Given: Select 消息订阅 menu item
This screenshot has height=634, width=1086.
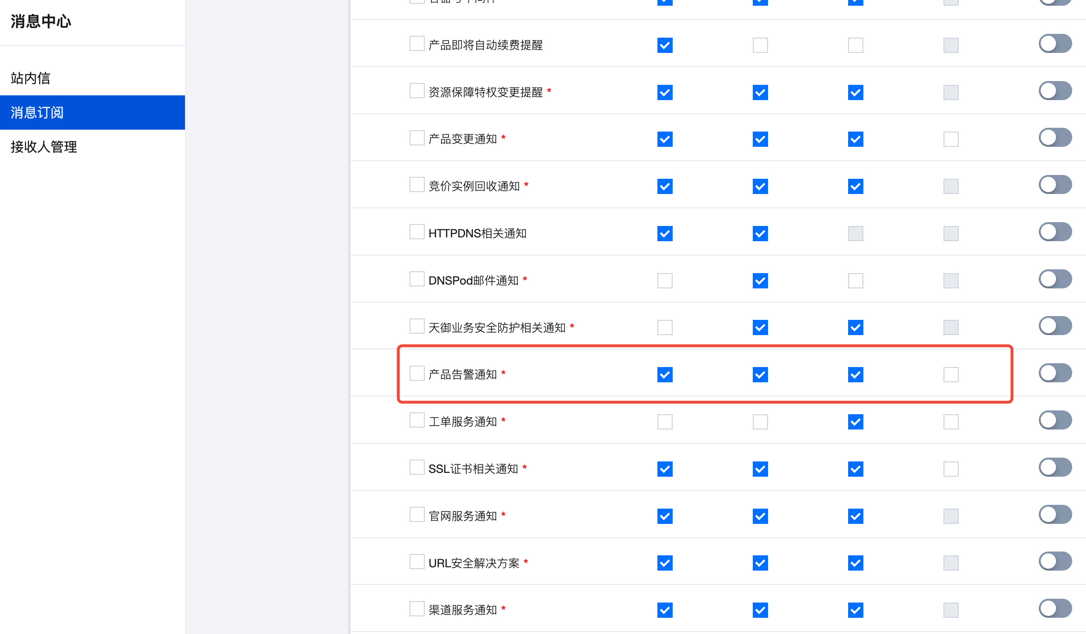Looking at the screenshot, I should click(37, 112).
